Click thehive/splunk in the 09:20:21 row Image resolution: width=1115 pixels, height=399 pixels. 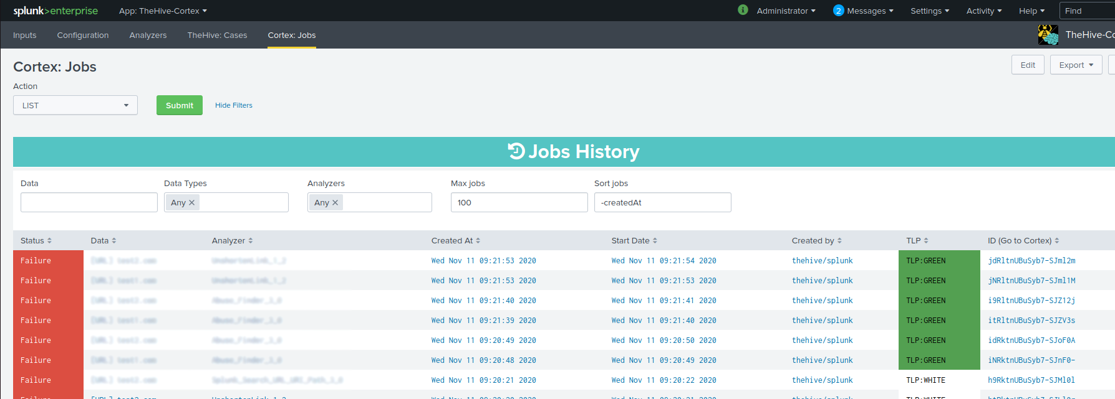click(x=823, y=380)
